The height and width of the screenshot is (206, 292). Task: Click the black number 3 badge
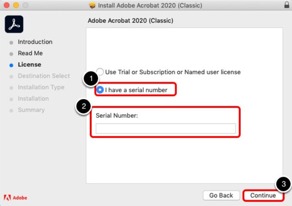pyautogui.click(x=284, y=184)
